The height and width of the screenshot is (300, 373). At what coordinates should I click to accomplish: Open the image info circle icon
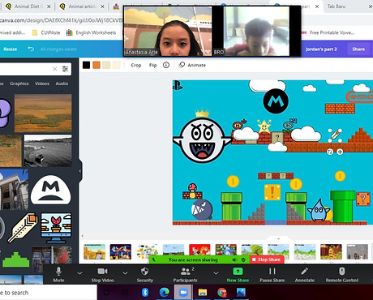[x=166, y=65]
